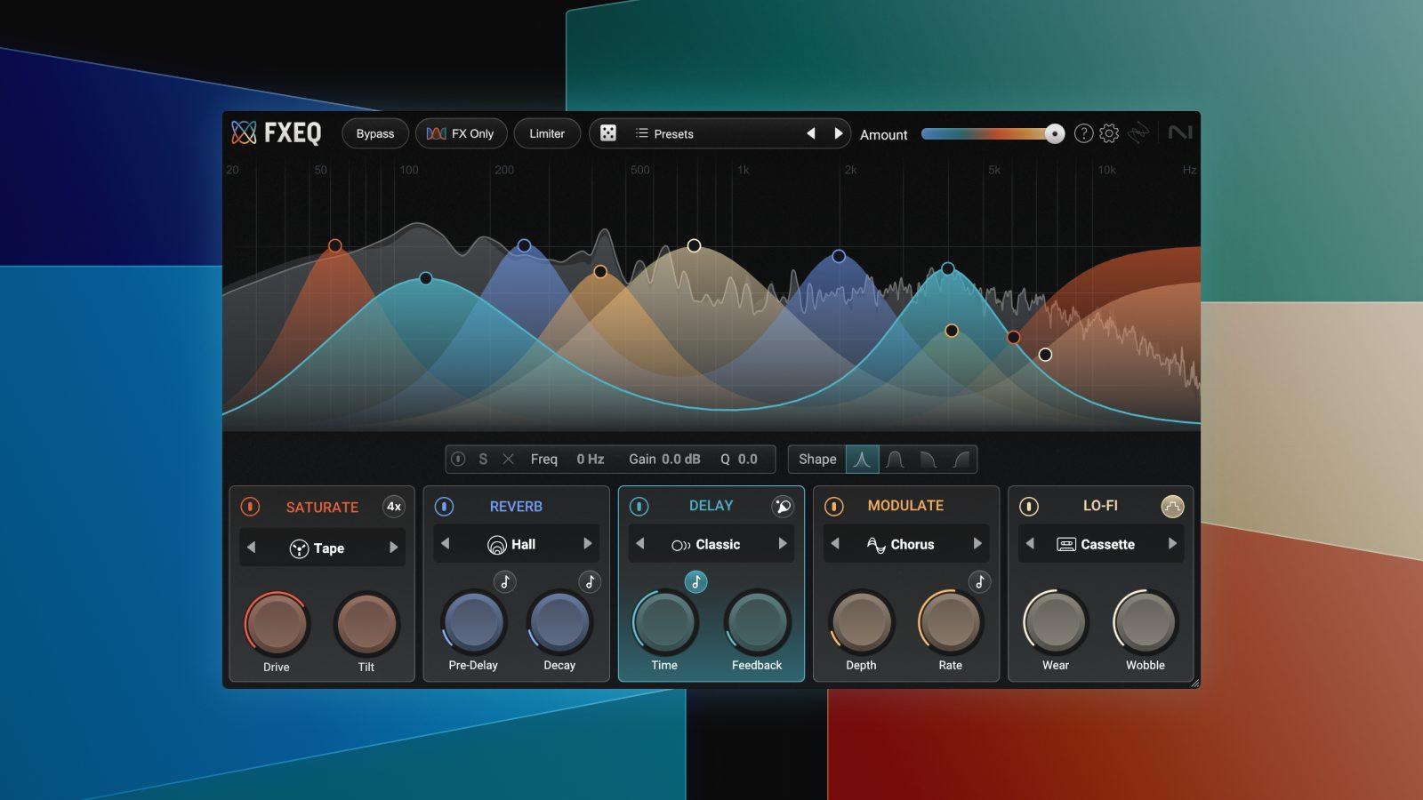Image resolution: width=1423 pixels, height=800 pixels.
Task: Load the previous preset arrow
Action: coord(811,133)
